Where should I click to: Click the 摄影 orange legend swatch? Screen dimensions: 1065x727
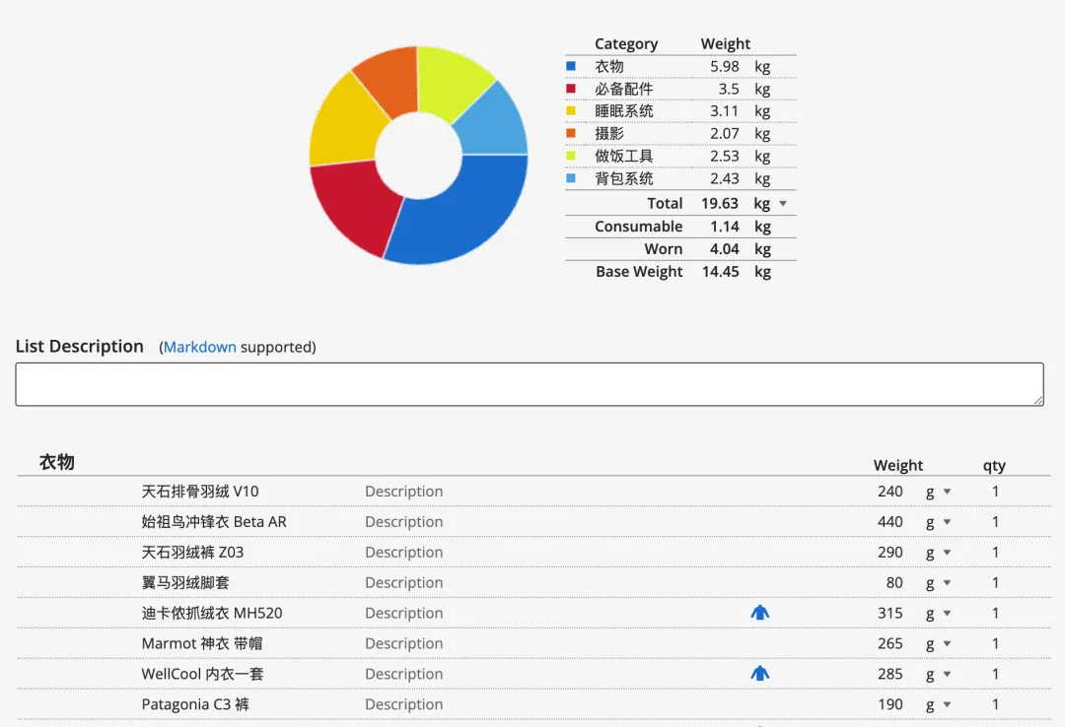571,133
